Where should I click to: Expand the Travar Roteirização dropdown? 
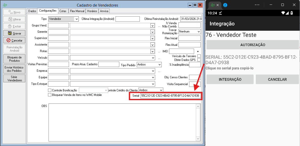(198, 32)
